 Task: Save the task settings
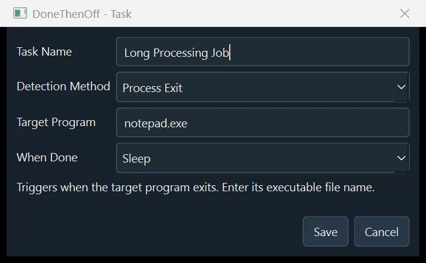pos(325,231)
